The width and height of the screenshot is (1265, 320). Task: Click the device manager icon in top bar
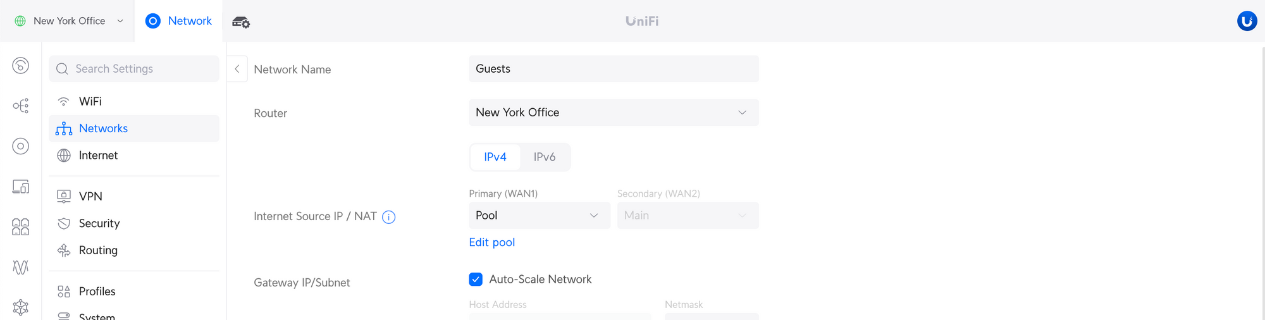pos(241,22)
